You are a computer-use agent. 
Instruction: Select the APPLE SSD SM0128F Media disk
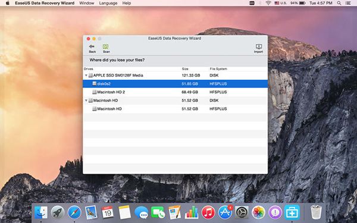[x=175, y=76]
